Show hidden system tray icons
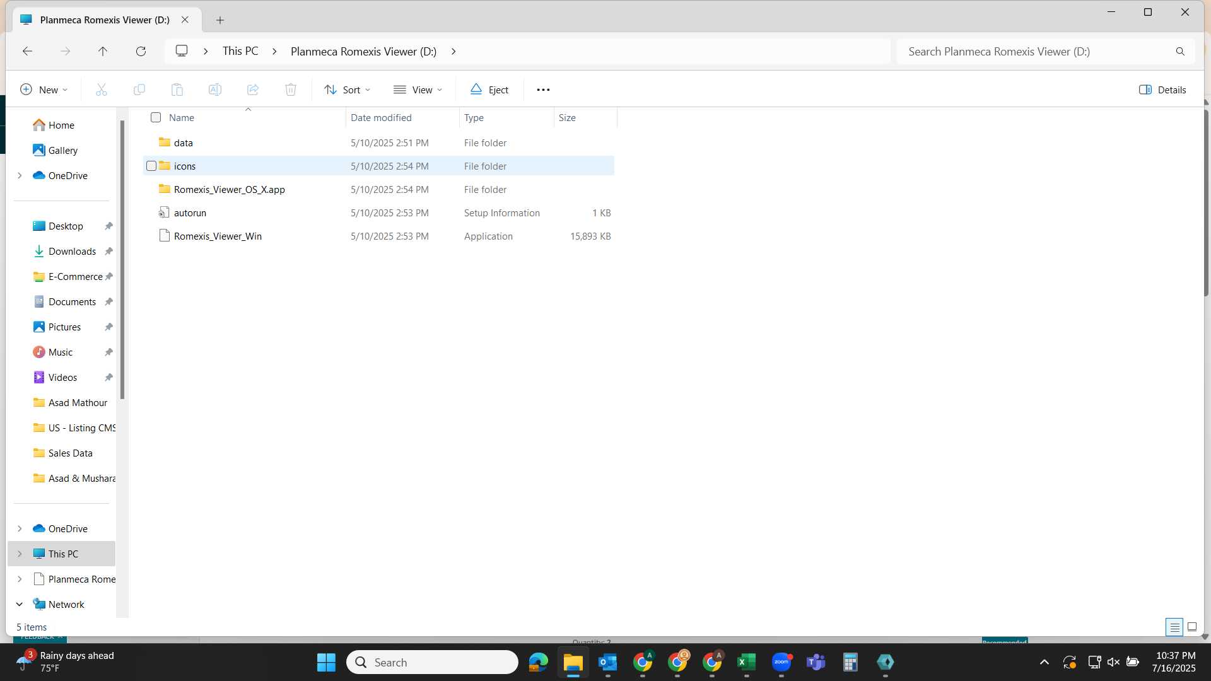This screenshot has width=1211, height=681. [1044, 662]
